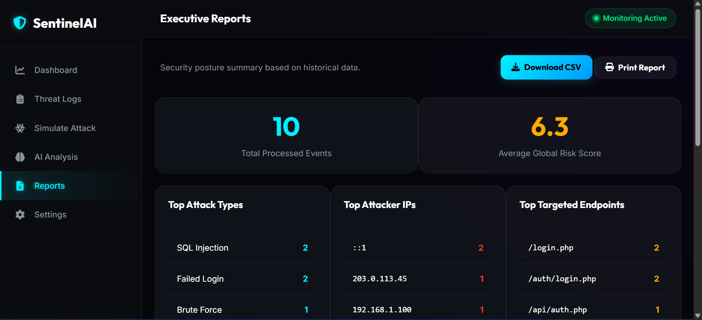
Task: Click the average risk score 6.3
Action: pos(550,127)
